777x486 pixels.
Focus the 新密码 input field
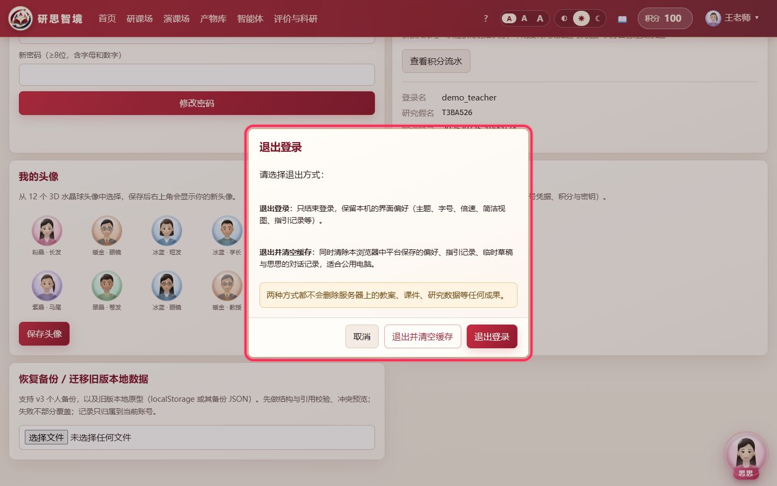coord(197,75)
